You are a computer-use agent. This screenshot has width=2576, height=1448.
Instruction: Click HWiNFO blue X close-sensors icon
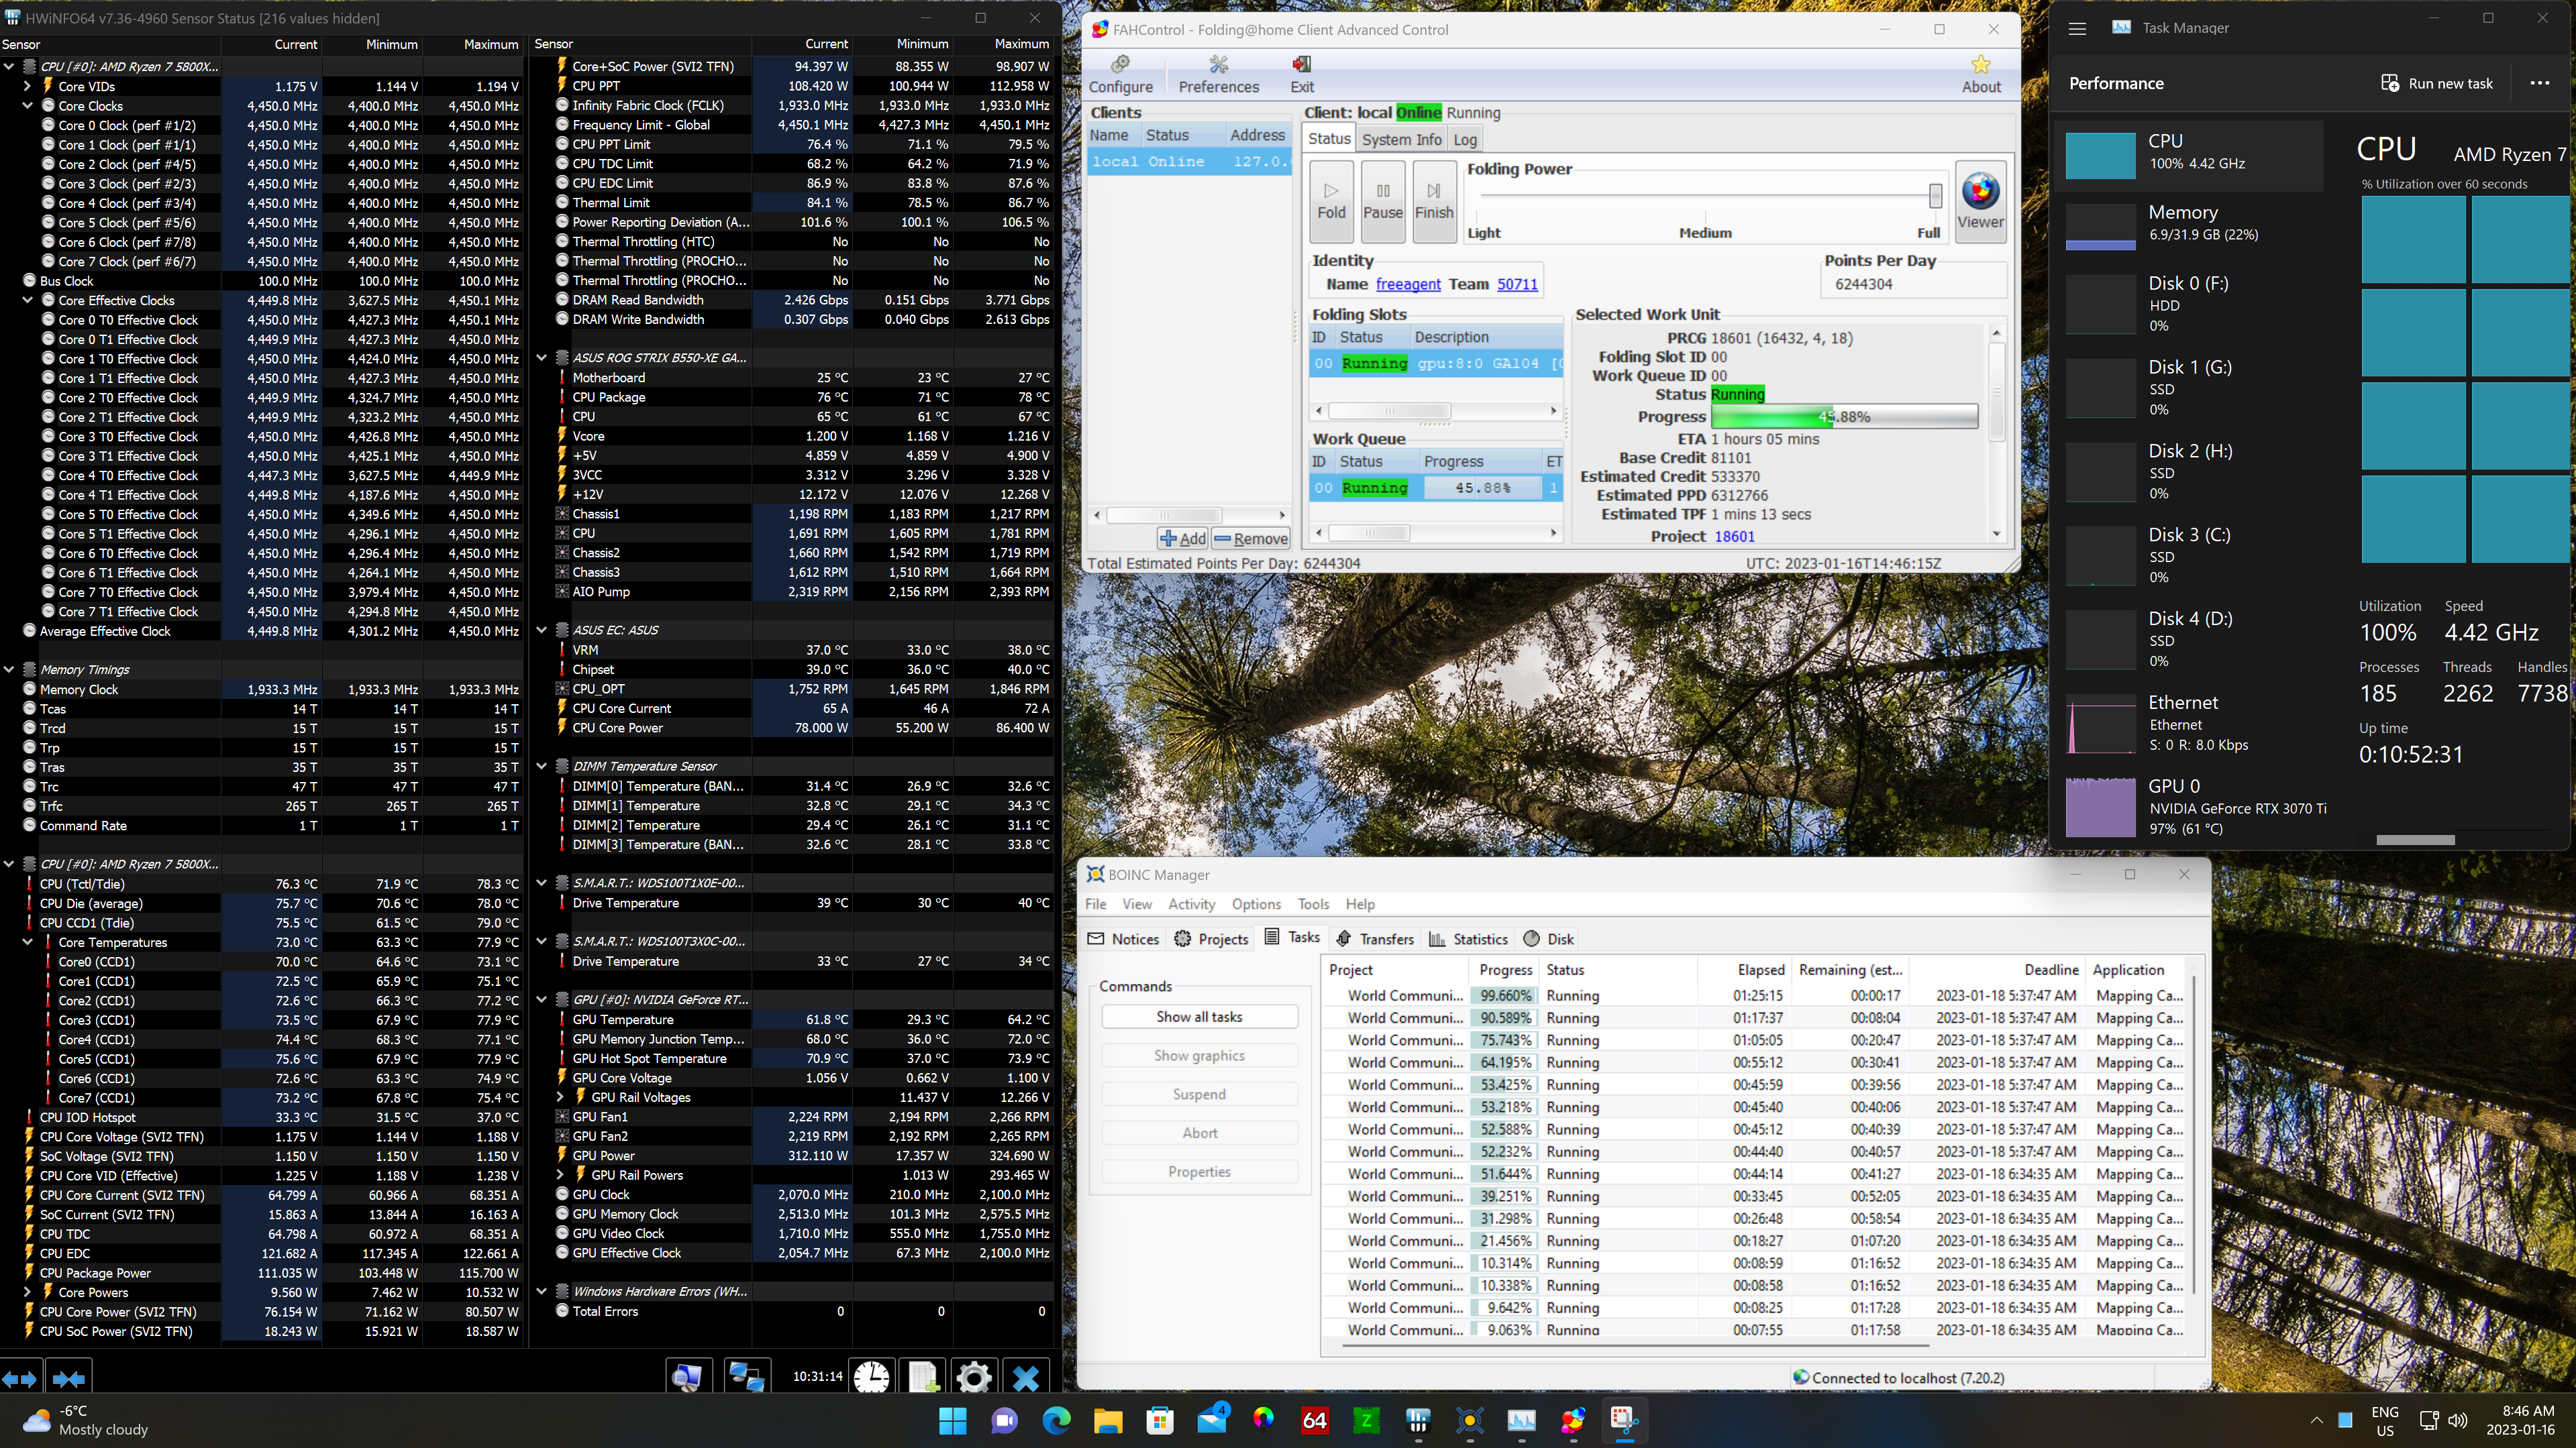[x=1025, y=1377]
